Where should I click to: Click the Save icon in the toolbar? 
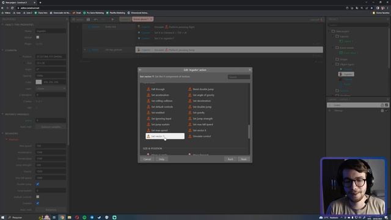pos(88,19)
